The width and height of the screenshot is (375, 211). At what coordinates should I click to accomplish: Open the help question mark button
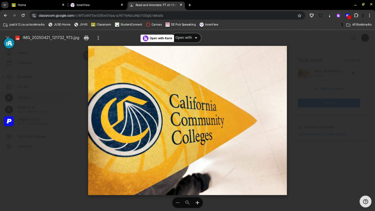click(x=365, y=202)
